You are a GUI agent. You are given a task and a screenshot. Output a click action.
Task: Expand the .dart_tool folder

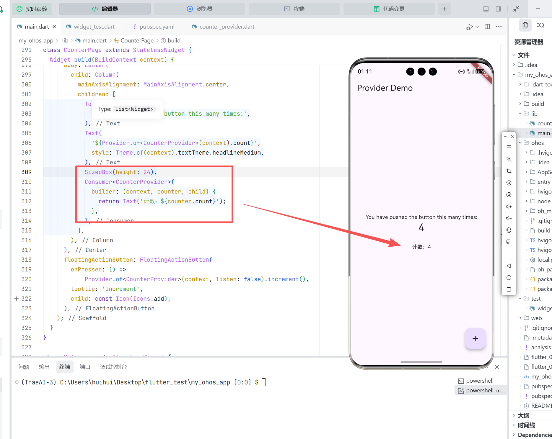pyautogui.click(x=520, y=84)
